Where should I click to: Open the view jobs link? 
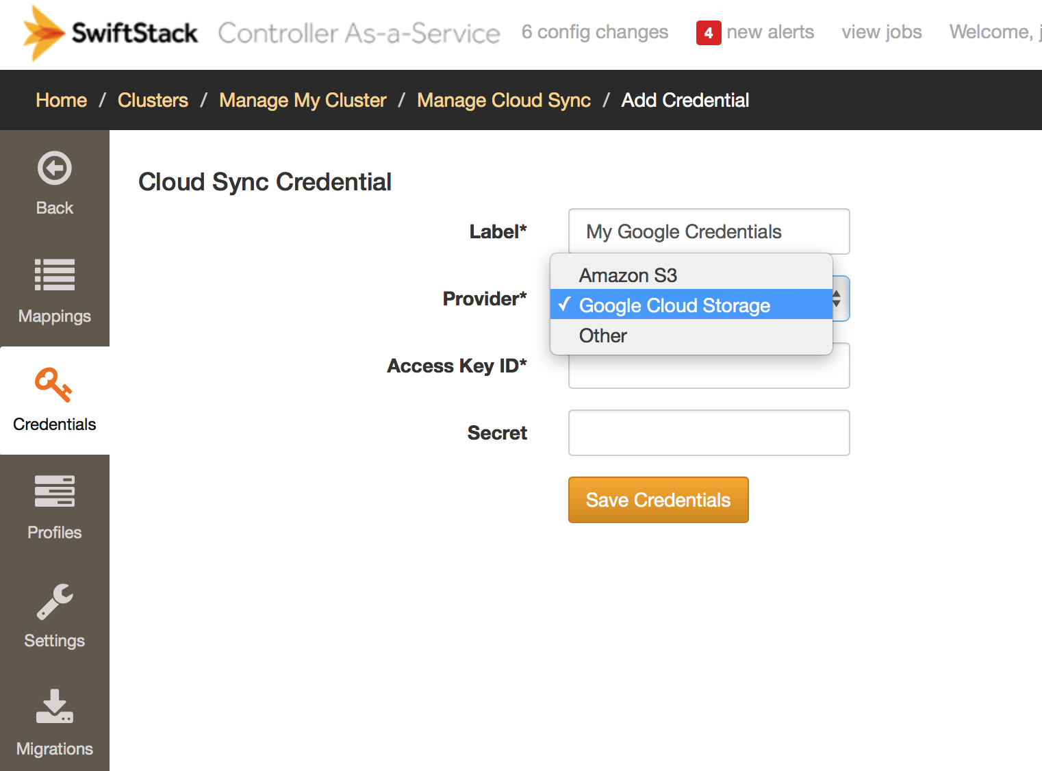882,32
